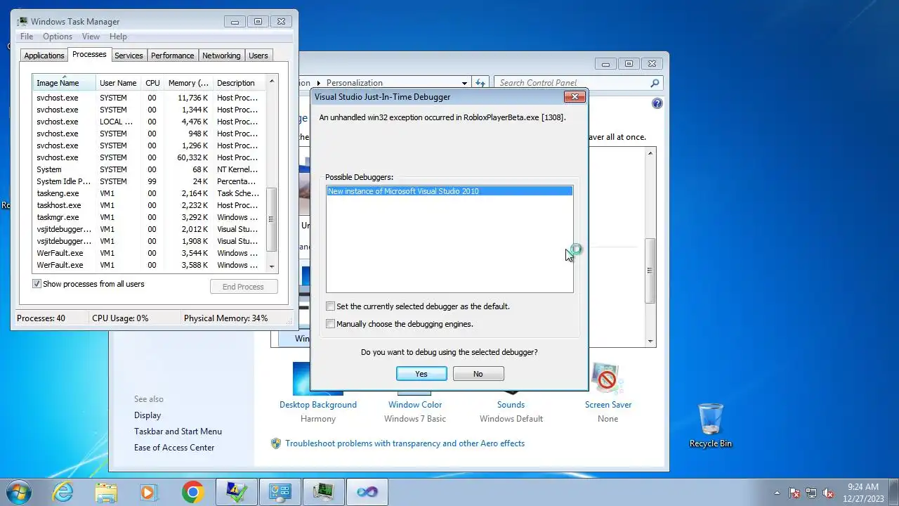899x506 pixels.
Task: Open the Windows Start menu
Action: (x=19, y=492)
